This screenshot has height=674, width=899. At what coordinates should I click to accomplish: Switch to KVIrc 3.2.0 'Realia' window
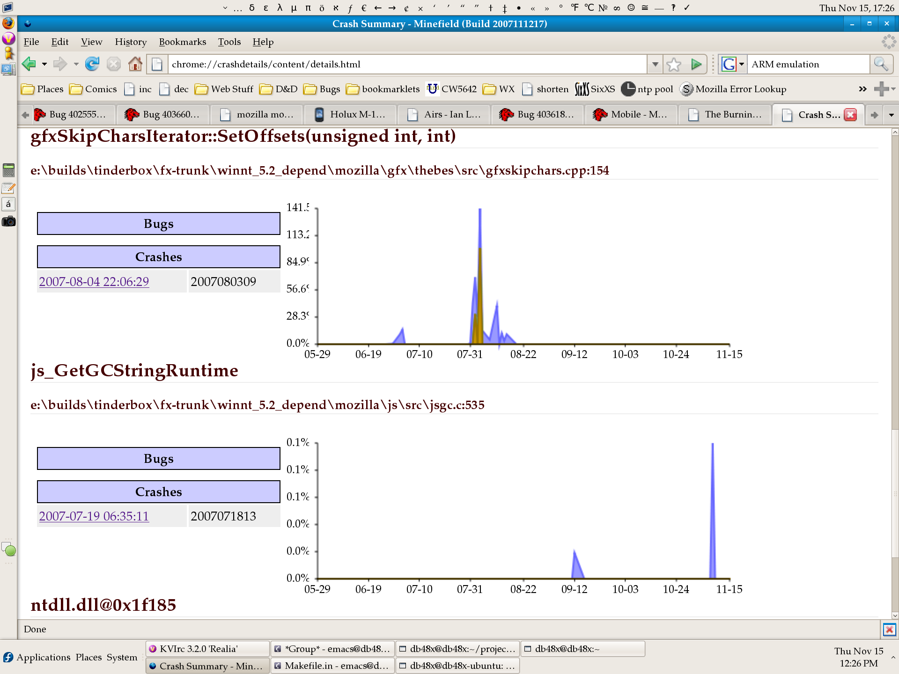coord(207,649)
